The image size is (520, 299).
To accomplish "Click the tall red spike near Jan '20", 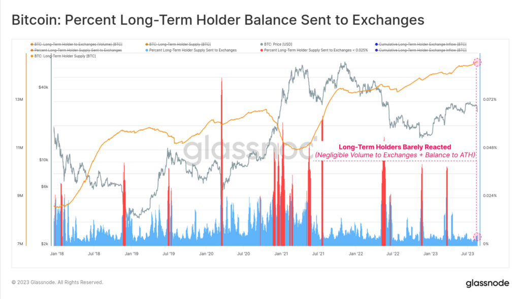I will click(x=221, y=162).
